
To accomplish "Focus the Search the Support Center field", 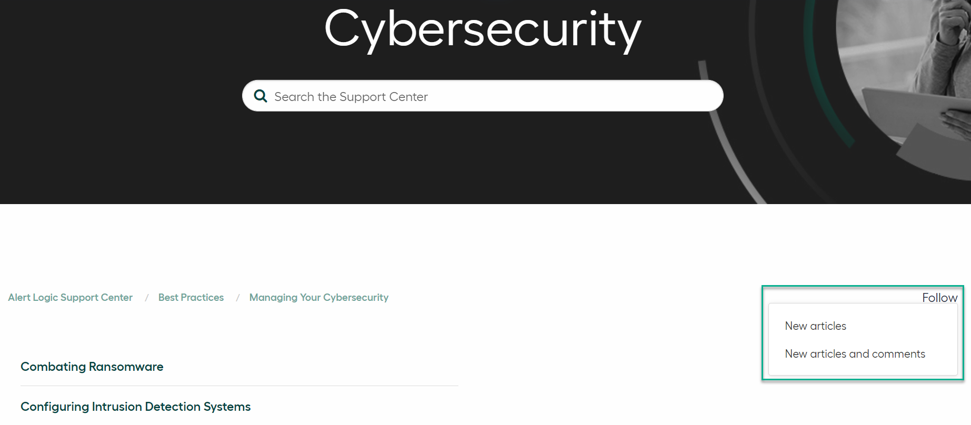I will click(483, 96).
